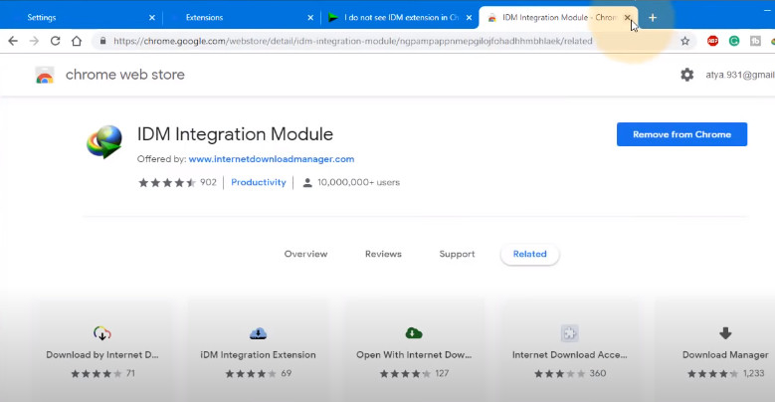Open the gray extension icon in toolbar
This screenshot has height=402, width=775.
pos(755,41)
